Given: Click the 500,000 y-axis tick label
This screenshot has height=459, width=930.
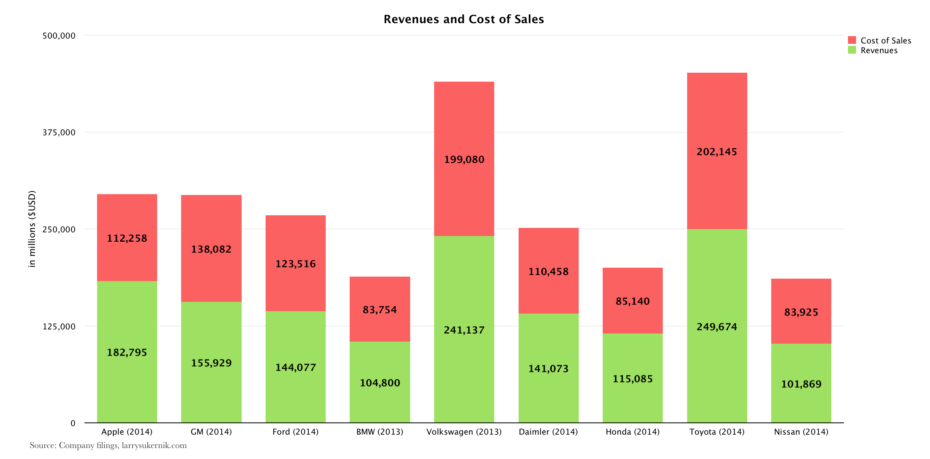Looking at the screenshot, I should click(59, 36).
